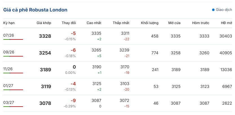Image resolution: width=235 pixels, height=115 pixels.
Task: Sort by the Giá khớp column header
Action: (x=44, y=23)
